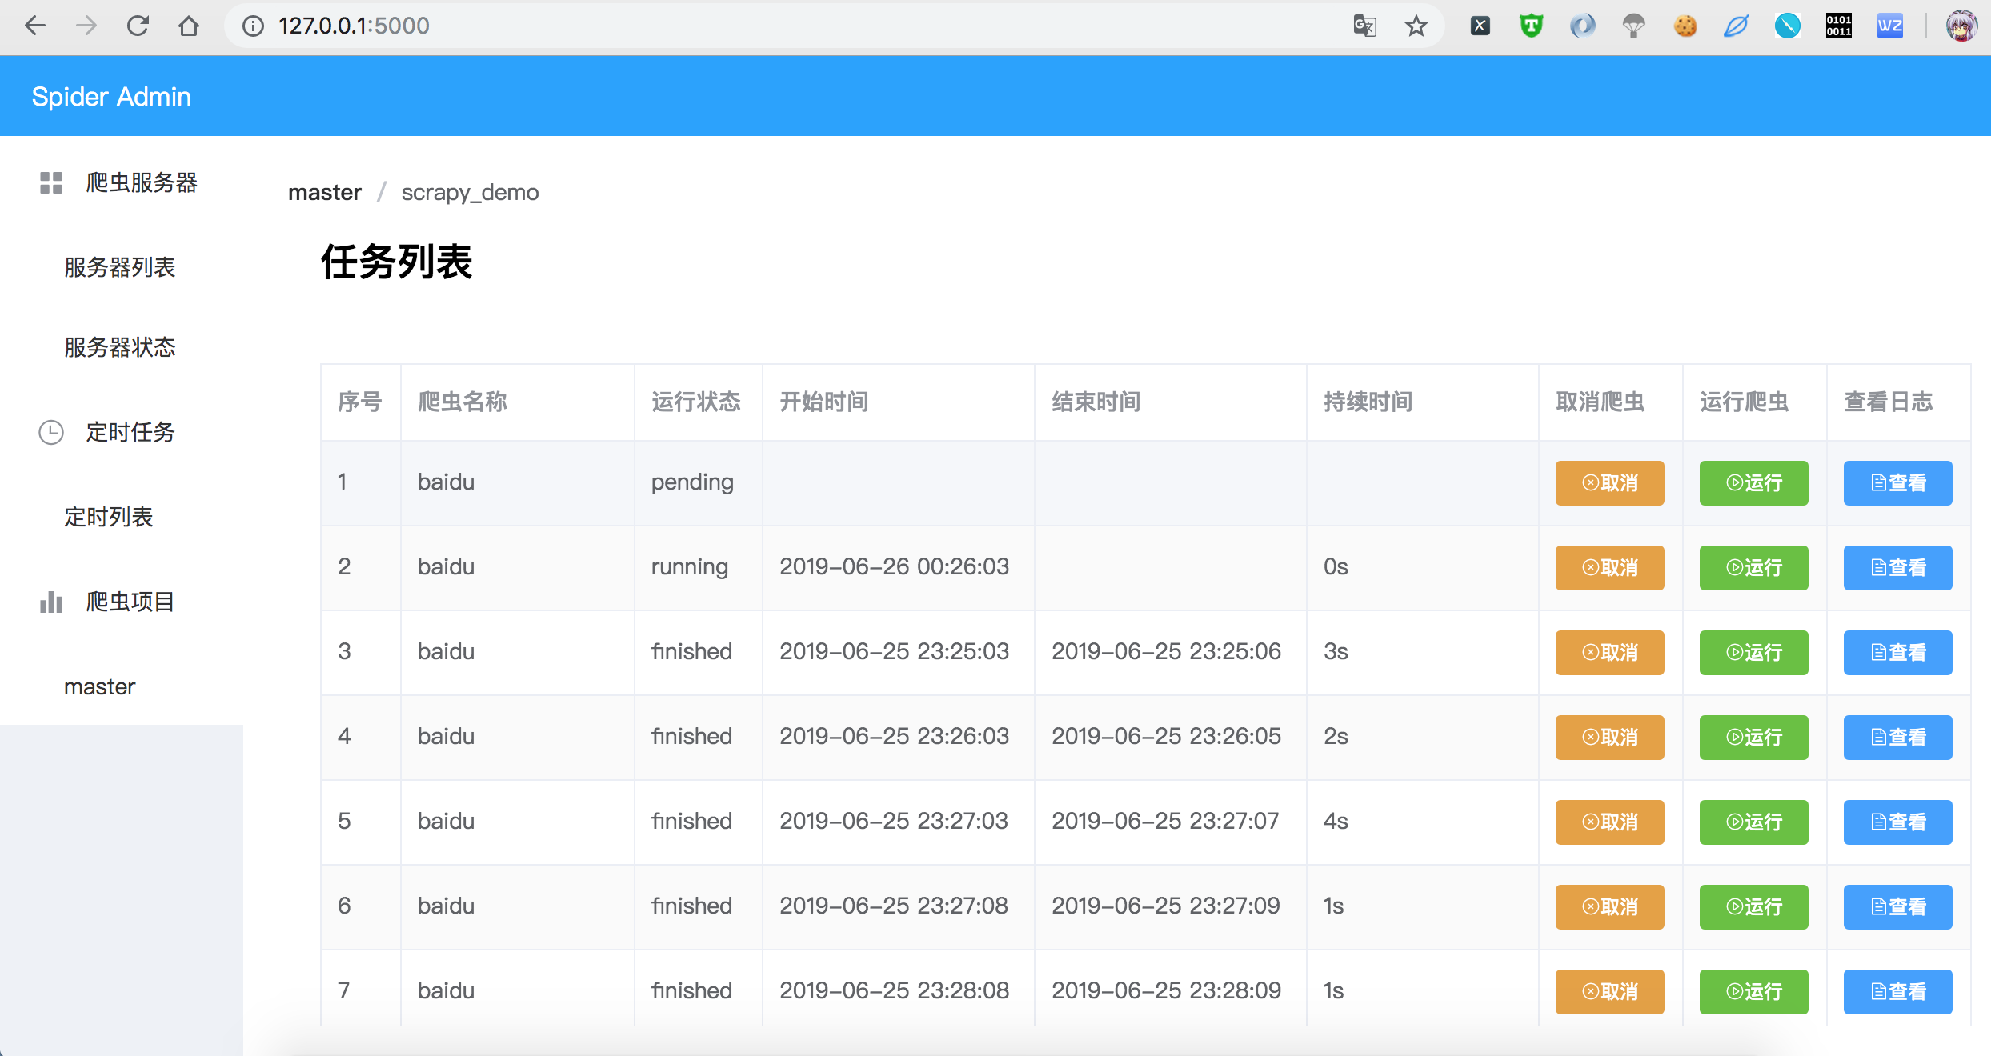Click the Spider Admin header title
Screen dimensions: 1991x1056
pos(111,96)
